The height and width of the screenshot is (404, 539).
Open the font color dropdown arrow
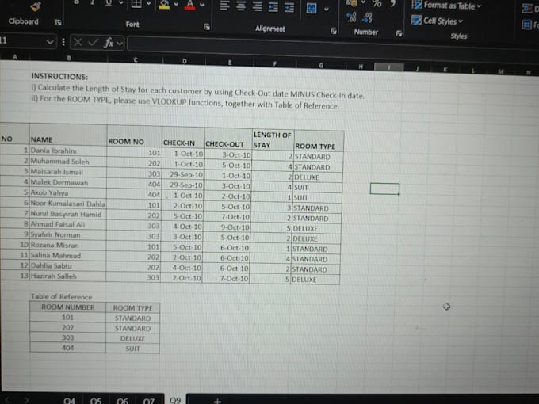(202, 5)
